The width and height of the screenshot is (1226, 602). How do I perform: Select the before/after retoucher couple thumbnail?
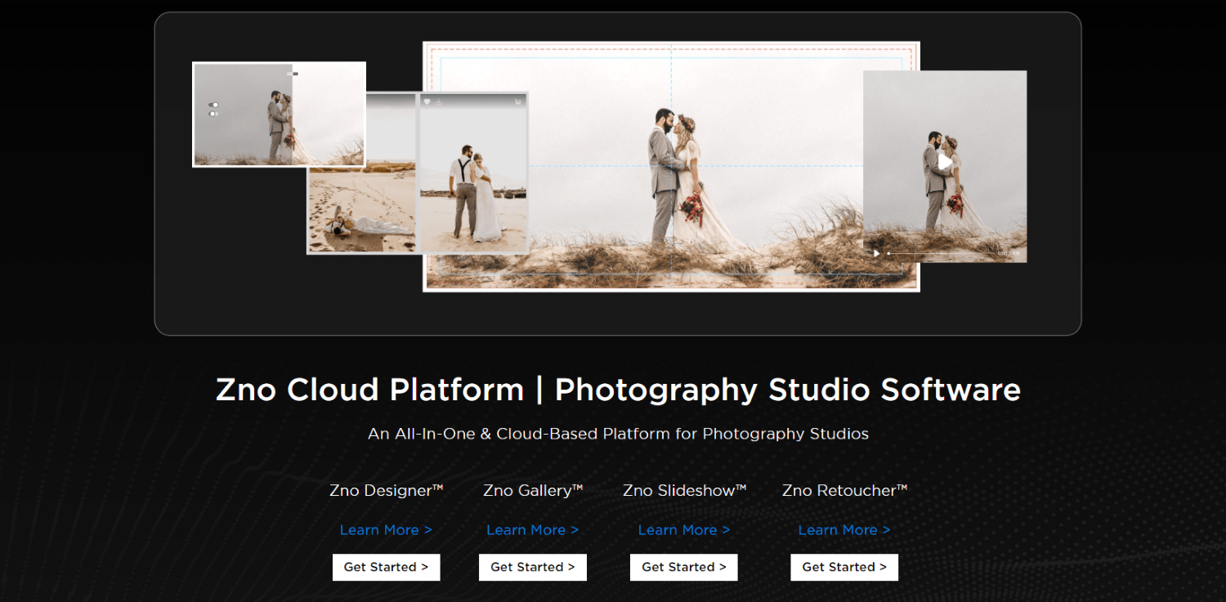(x=279, y=114)
